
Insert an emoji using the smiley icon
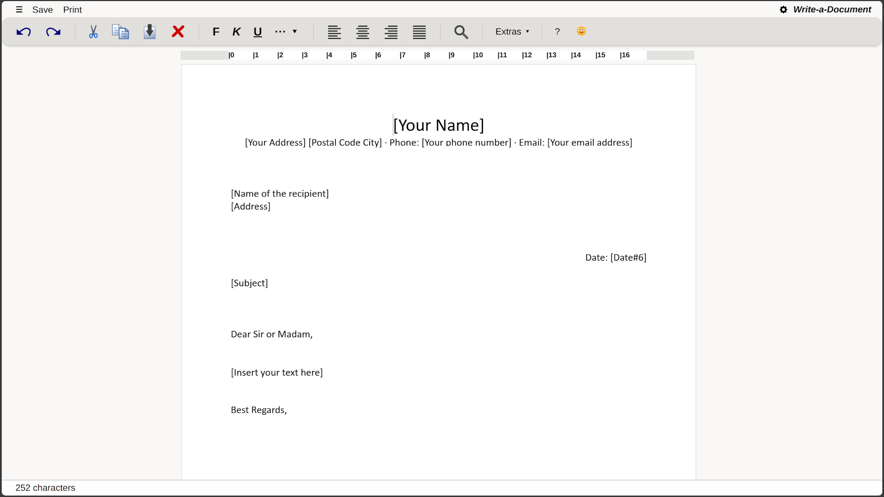581,31
